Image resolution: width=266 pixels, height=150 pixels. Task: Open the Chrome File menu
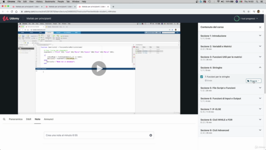pos(19,2)
